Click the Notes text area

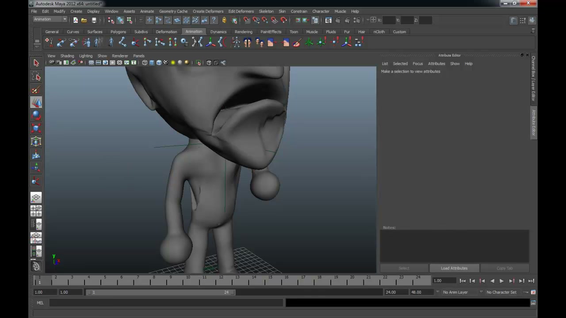pos(454,246)
